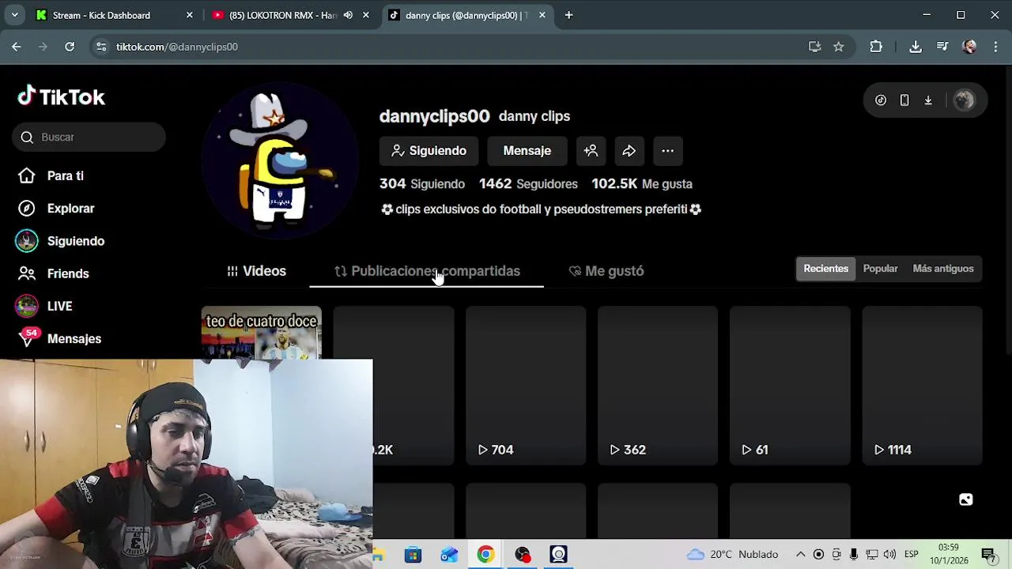1012x569 pixels.
Task: Mute the LOKOTRON RMX tab speaker icon
Action: (348, 15)
